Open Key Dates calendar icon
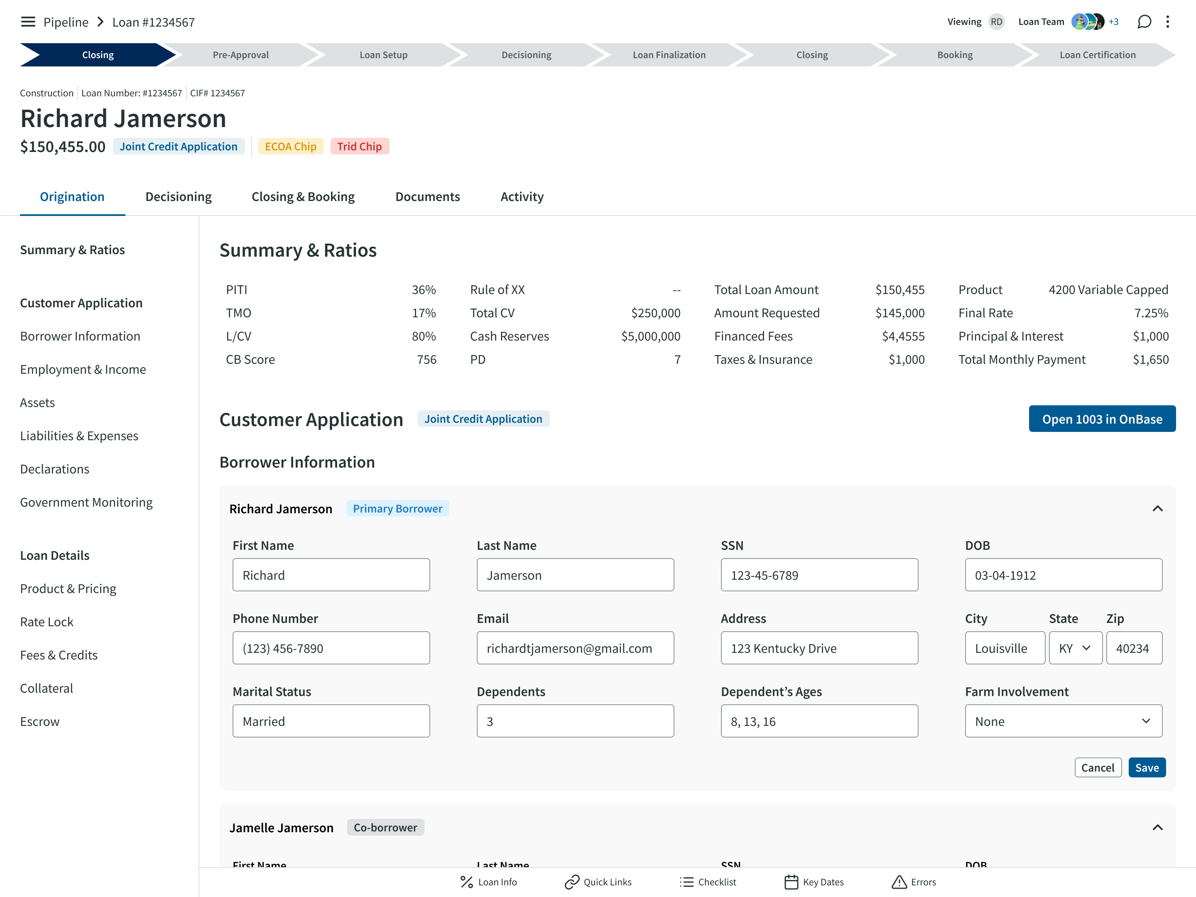The width and height of the screenshot is (1196, 897). pos(791,882)
